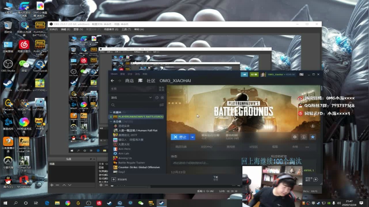Click the Steam library search field
Image resolution: width=369 pixels, height=207 pixels.
(x=134, y=105)
